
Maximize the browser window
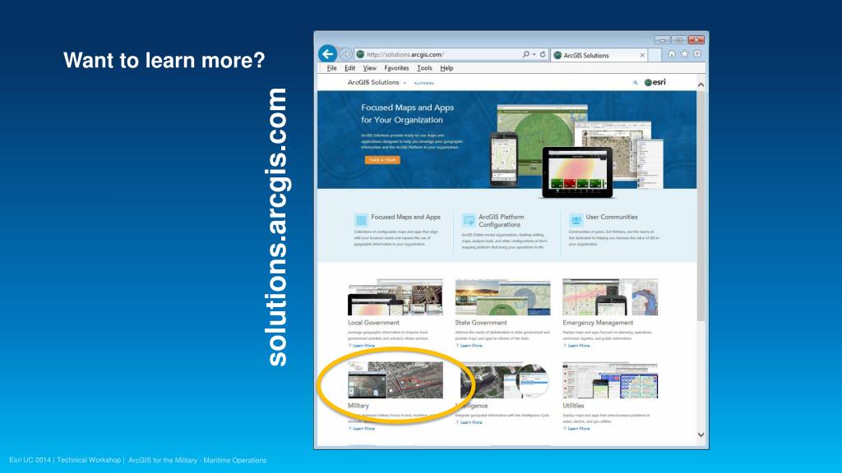click(x=678, y=39)
